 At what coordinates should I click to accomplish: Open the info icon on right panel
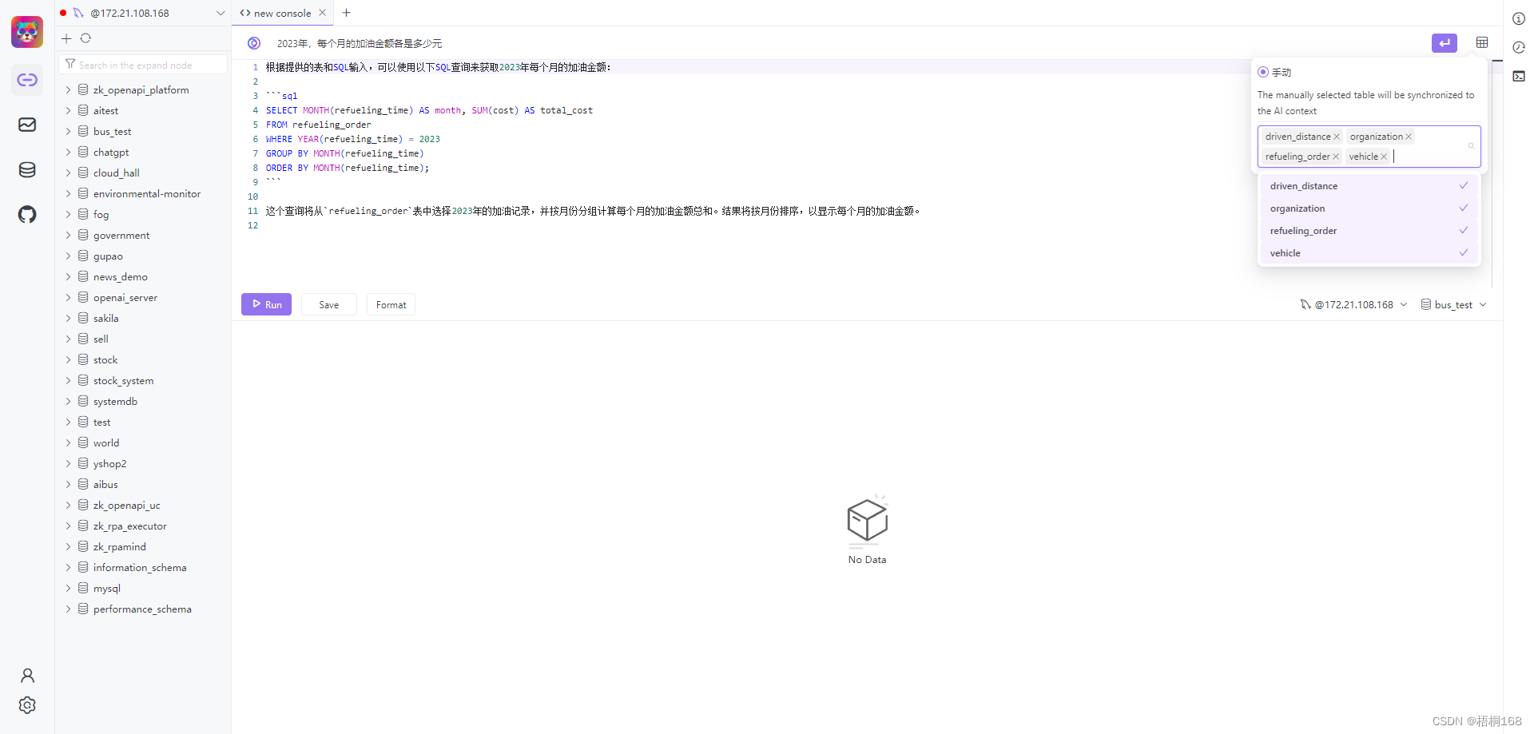(x=1519, y=18)
